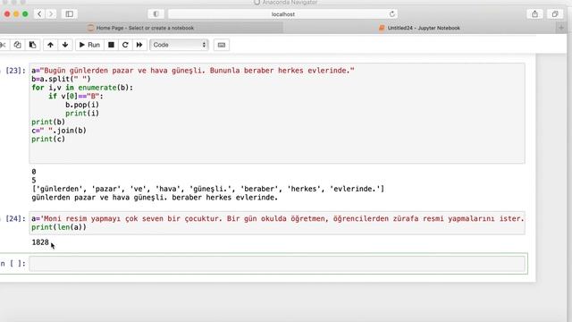Move the selected cell down

click(65, 45)
